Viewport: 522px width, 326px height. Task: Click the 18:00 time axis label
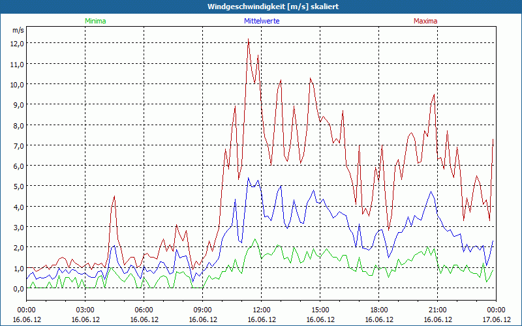[x=379, y=310]
